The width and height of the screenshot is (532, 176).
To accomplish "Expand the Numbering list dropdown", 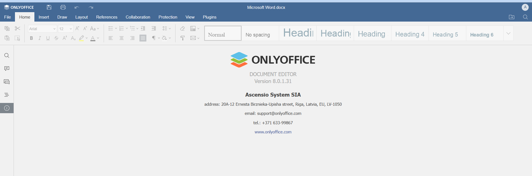I will (127, 29).
